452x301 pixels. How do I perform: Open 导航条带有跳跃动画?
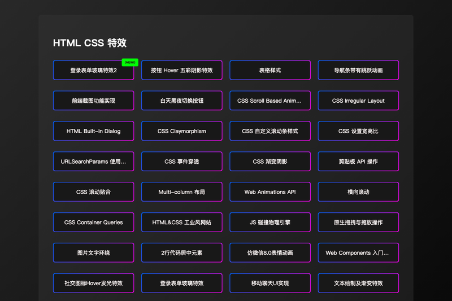[x=358, y=70]
